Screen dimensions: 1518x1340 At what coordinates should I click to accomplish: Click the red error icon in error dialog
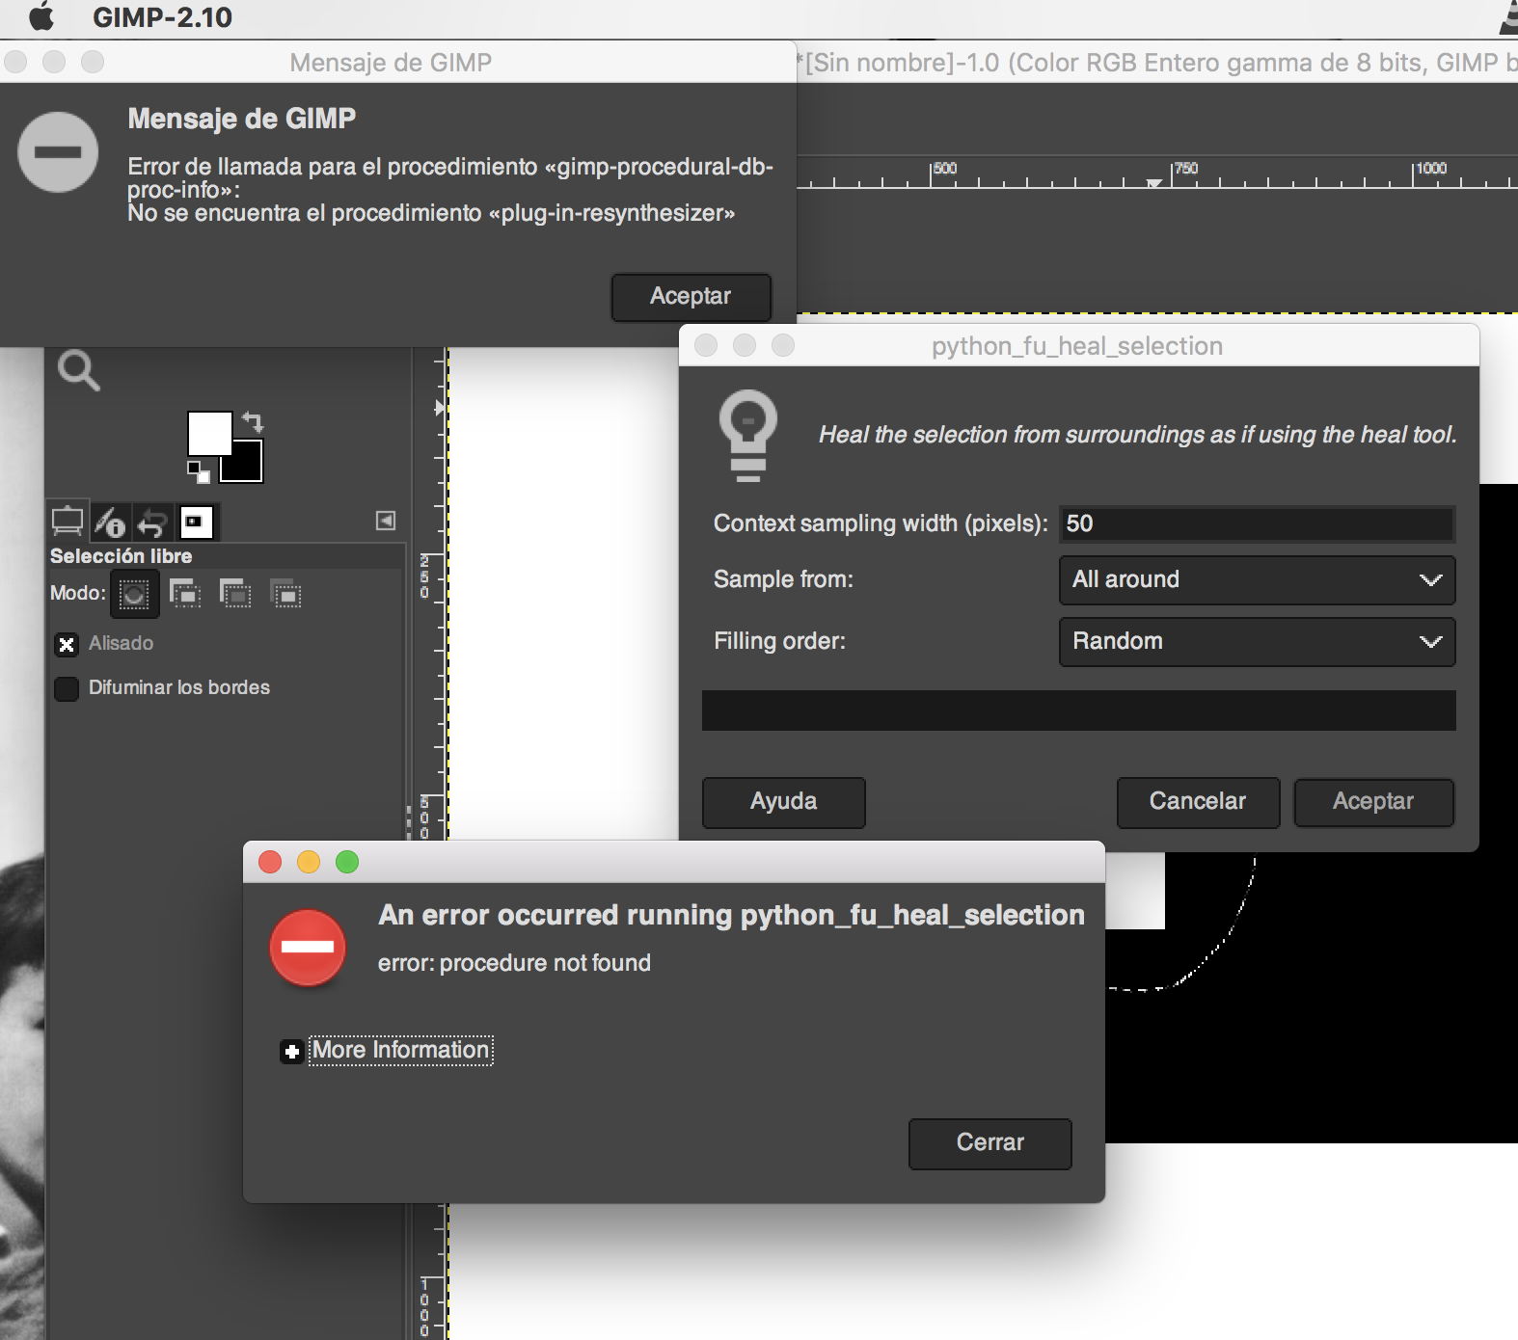pos(308,947)
